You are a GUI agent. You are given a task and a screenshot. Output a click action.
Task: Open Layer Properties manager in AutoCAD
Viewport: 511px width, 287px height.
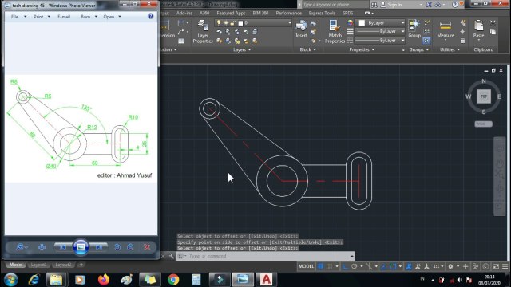[202, 32]
